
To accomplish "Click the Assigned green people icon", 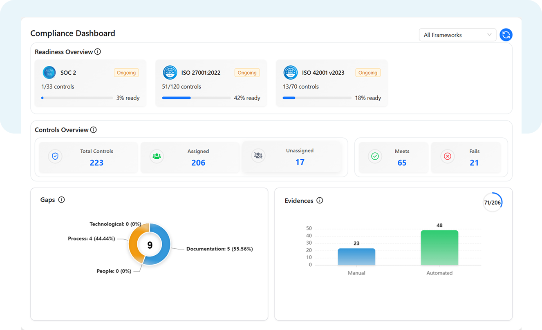I will click(x=157, y=156).
